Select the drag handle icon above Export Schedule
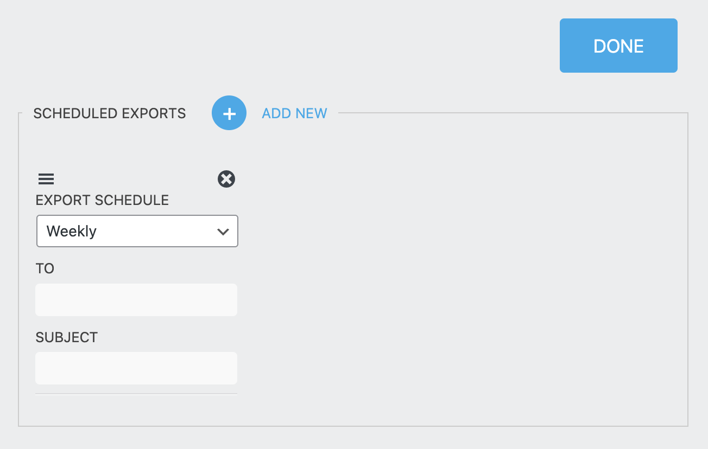Image resolution: width=708 pixels, height=449 pixels. pyautogui.click(x=46, y=178)
